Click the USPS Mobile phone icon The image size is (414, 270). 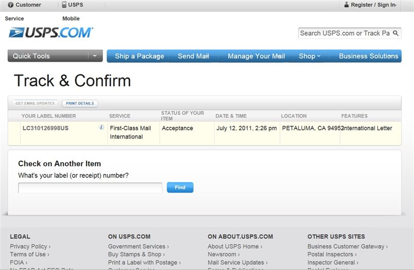(64, 5)
